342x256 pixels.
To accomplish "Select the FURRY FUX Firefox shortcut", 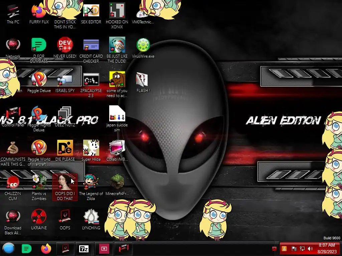I will click(x=39, y=14).
